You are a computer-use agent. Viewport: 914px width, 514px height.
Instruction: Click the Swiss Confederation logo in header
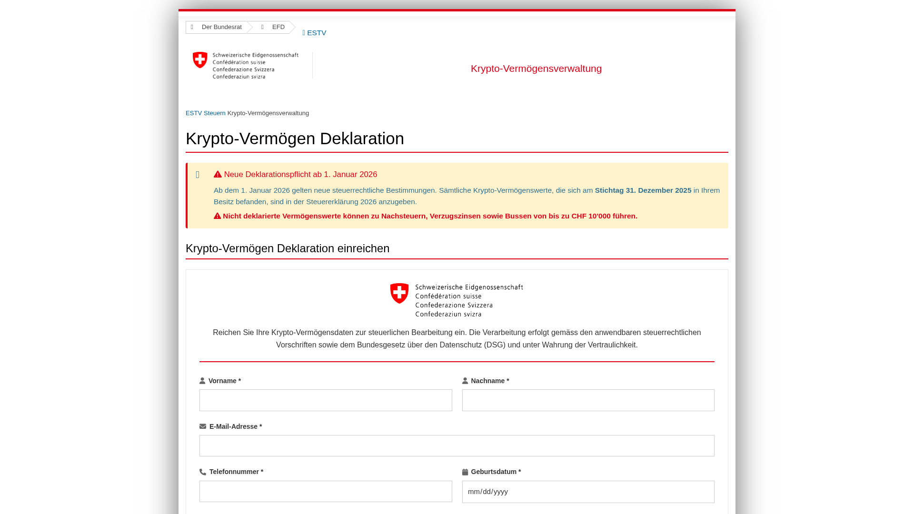(245, 65)
